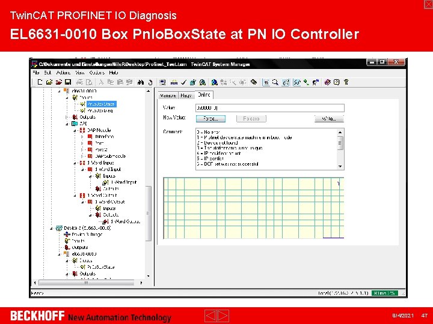Click the Force... button

tap(210, 119)
